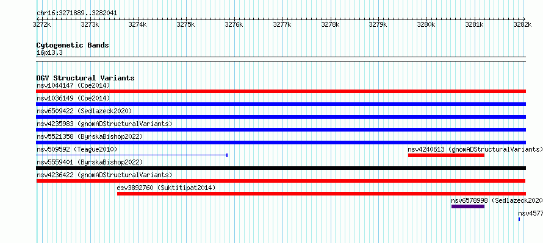The height and width of the screenshot is (243, 543).
Task: Click the 3279k ruler label
Action: coord(378,24)
